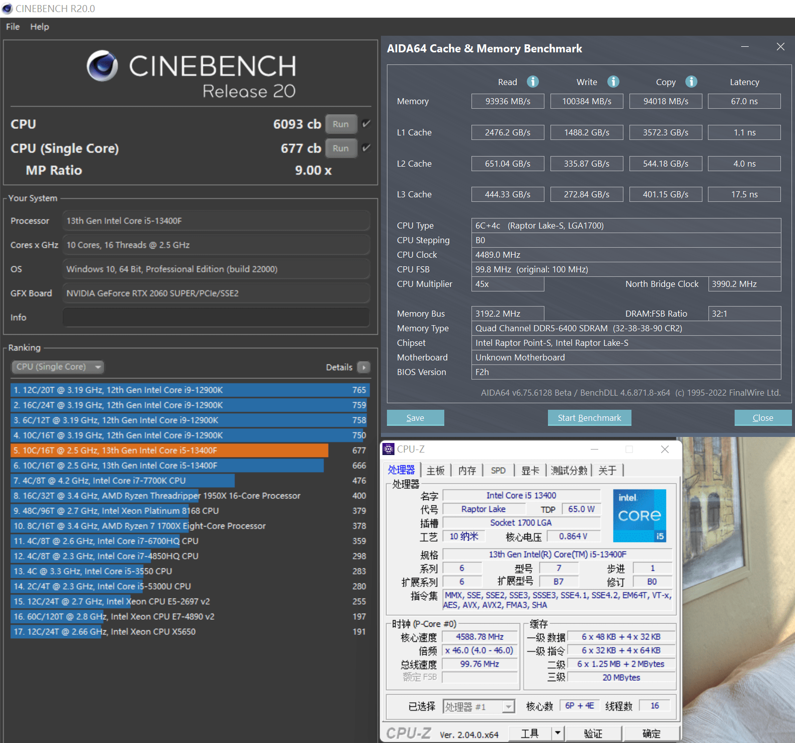The width and height of the screenshot is (795, 743).
Task: Click the CPU Clock value 4489.0 MHz
Action: 626,255
